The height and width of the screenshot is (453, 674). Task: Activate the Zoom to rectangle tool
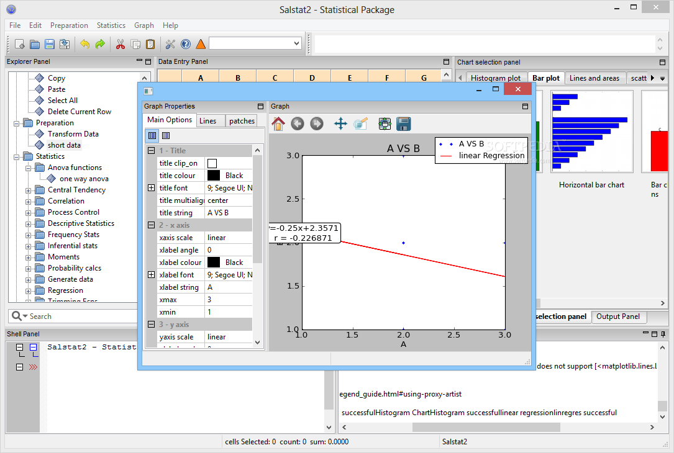point(360,124)
